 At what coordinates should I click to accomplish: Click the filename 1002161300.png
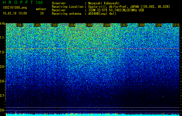click(15, 8)
